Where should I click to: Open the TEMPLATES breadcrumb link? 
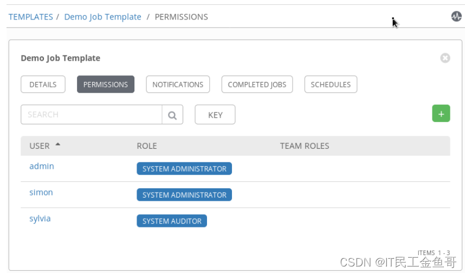tap(31, 17)
